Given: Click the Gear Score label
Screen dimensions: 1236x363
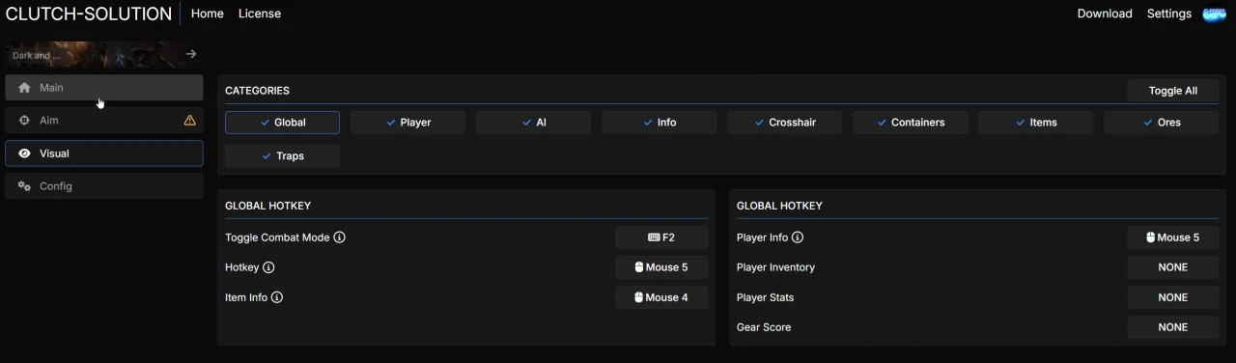Looking at the screenshot, I should [763, 327].
